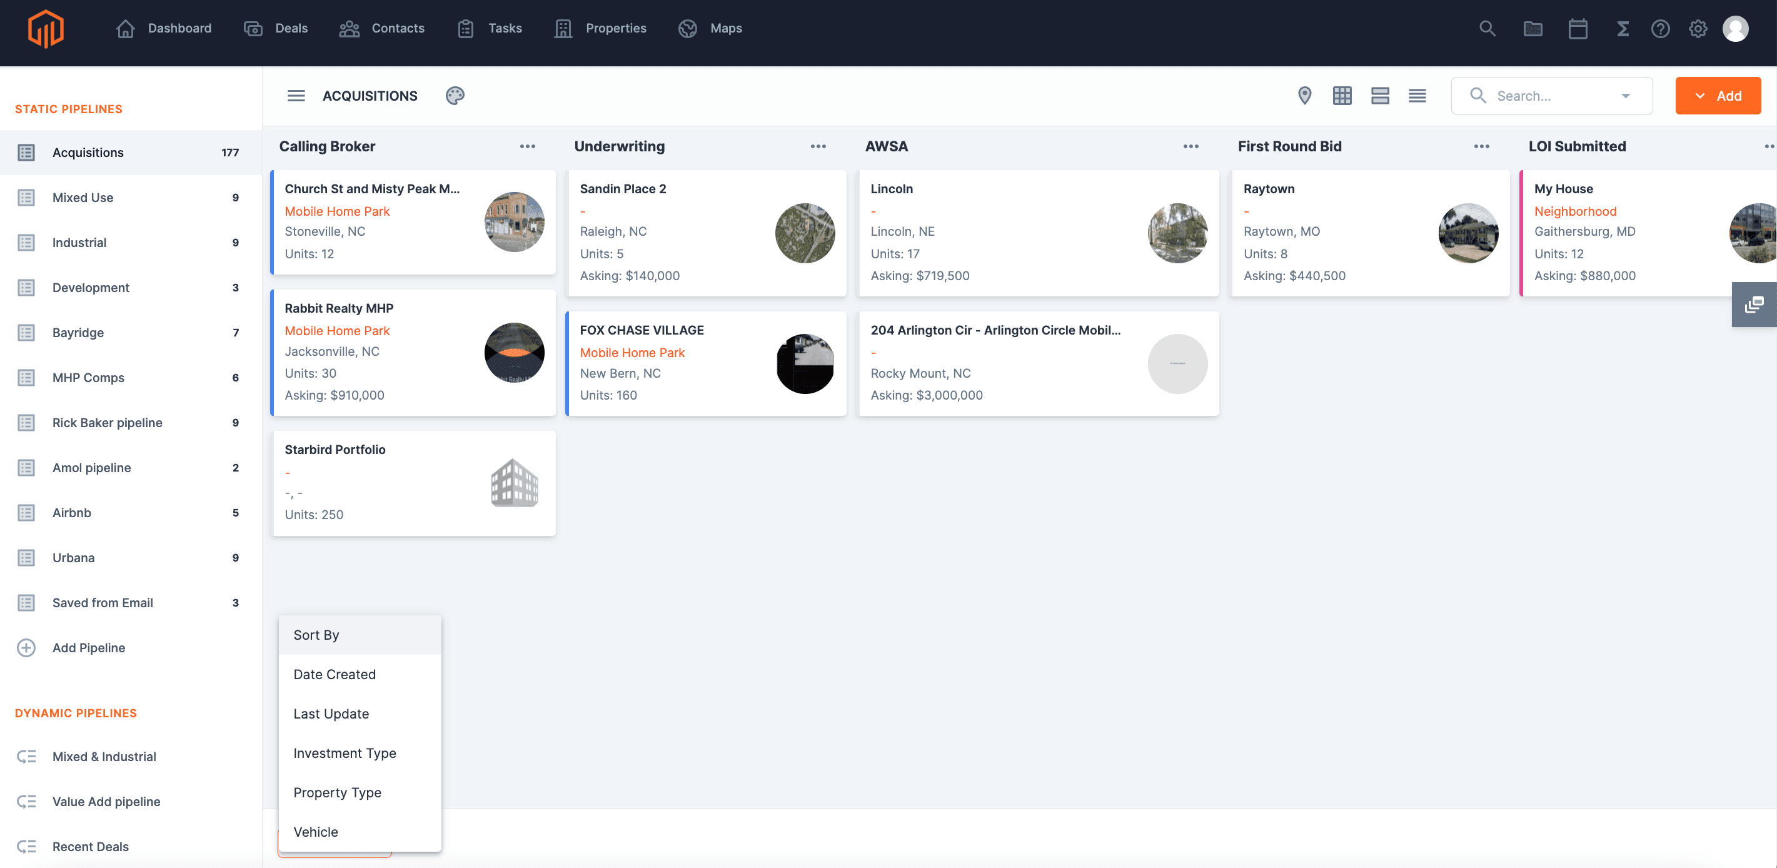The image size is (1777, 868).
Task: Open the MHP Comps pipeline
Action: [88, 378]
